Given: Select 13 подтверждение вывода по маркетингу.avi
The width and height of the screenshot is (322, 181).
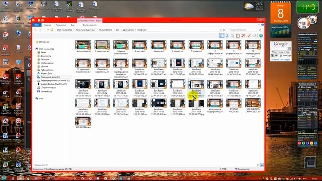Looking at the screenshot, I should coord(121,68).
